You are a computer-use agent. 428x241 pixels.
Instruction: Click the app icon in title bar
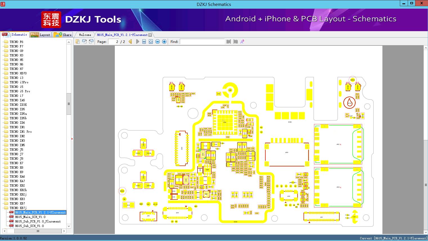[3, 4]
